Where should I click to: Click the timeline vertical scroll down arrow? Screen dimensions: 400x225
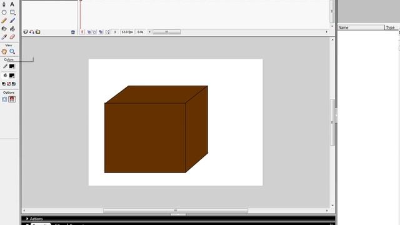coord(332,26)
